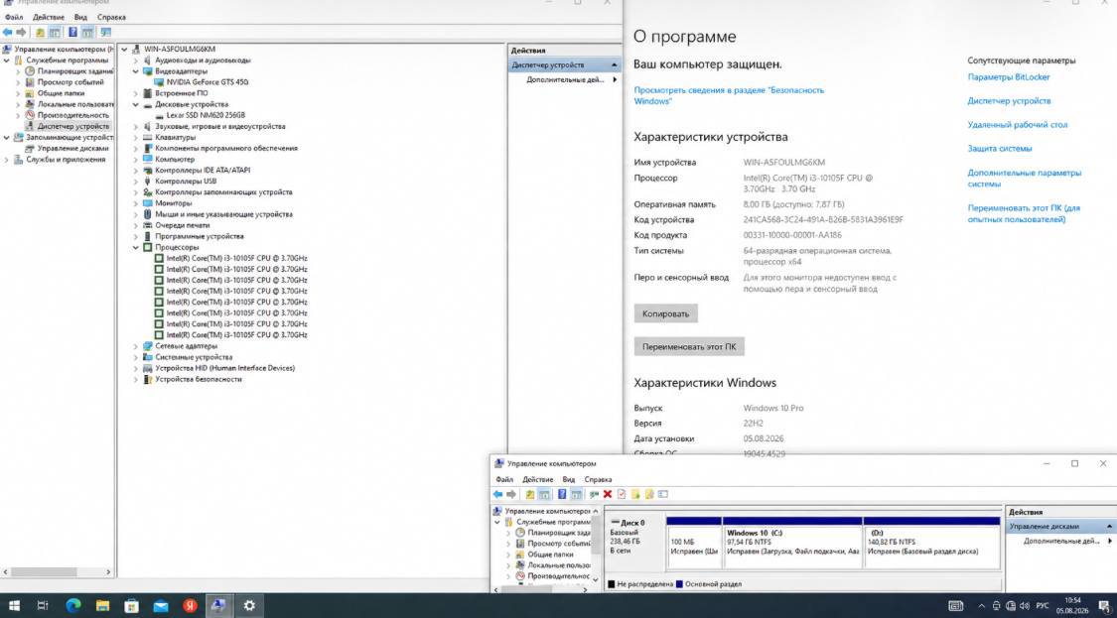Image resolution: width=1117 pixels, height=618 pixels.
Task: Open Mail app from taskbar
Action: [160, 606]
